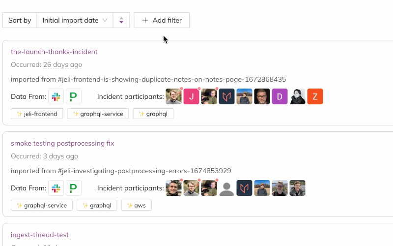
Task: Open ingest-thread-test incident
Action: click(x=40, y=235)
